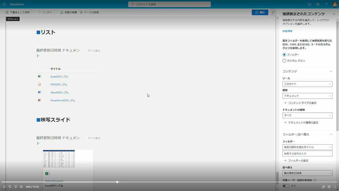Viewport: 339px width, 191px height.
Task: Click the ■映写スライド heading text
Action: pyautogui.click(x=53, y=120)
